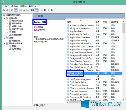Click the vertical scrollbar thumb

124,28
